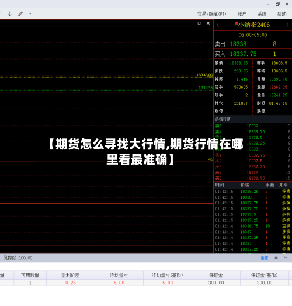This screenshot has height=306, width=292.
Task: Select the 开盘 value 18590.75
Action: (x=278, y=79)
